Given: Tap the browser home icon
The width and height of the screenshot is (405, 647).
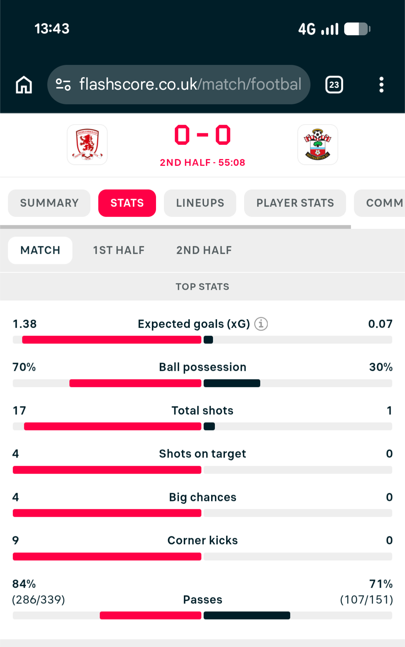Looking at the screenshot, I should [x=24, y=84].
